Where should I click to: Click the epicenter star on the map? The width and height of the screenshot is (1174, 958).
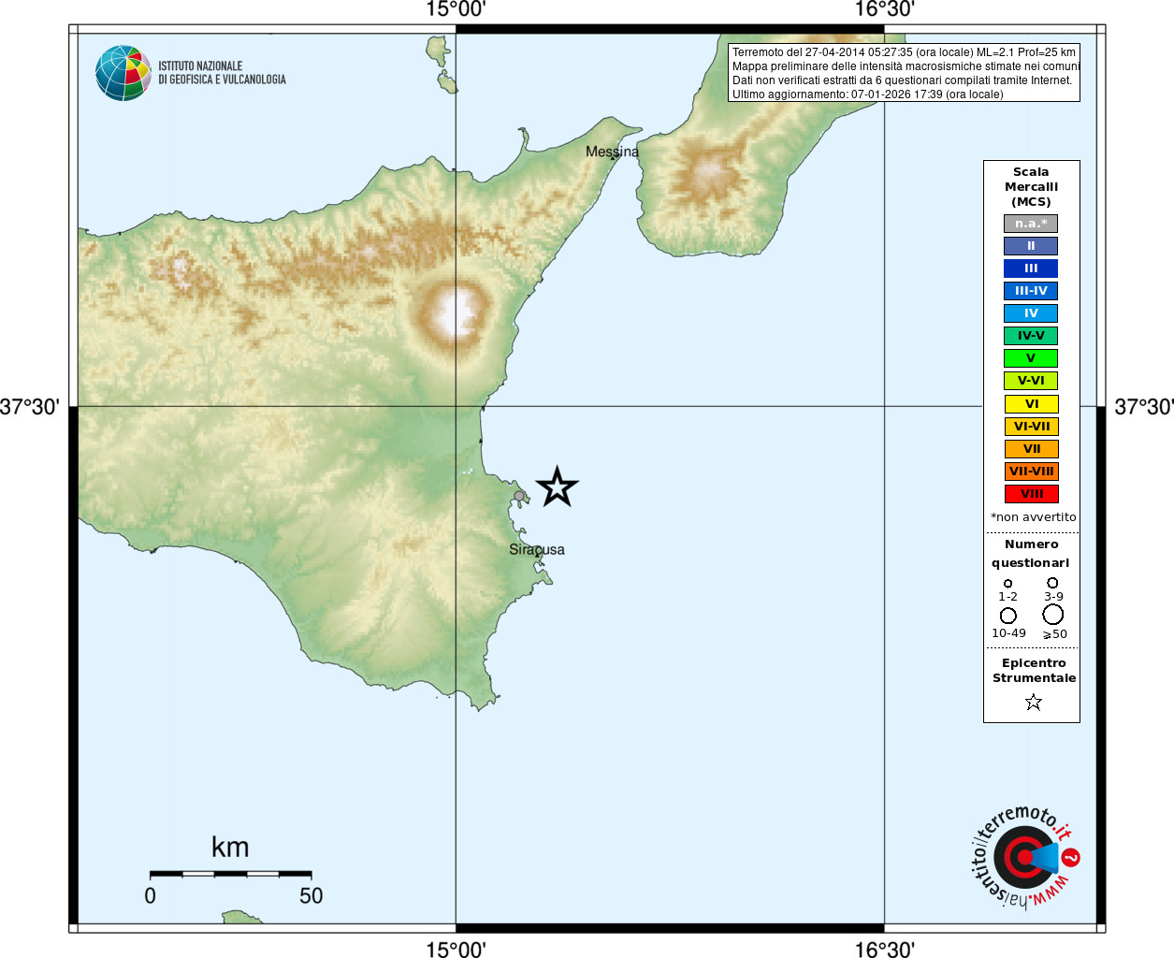coord(558,487)
